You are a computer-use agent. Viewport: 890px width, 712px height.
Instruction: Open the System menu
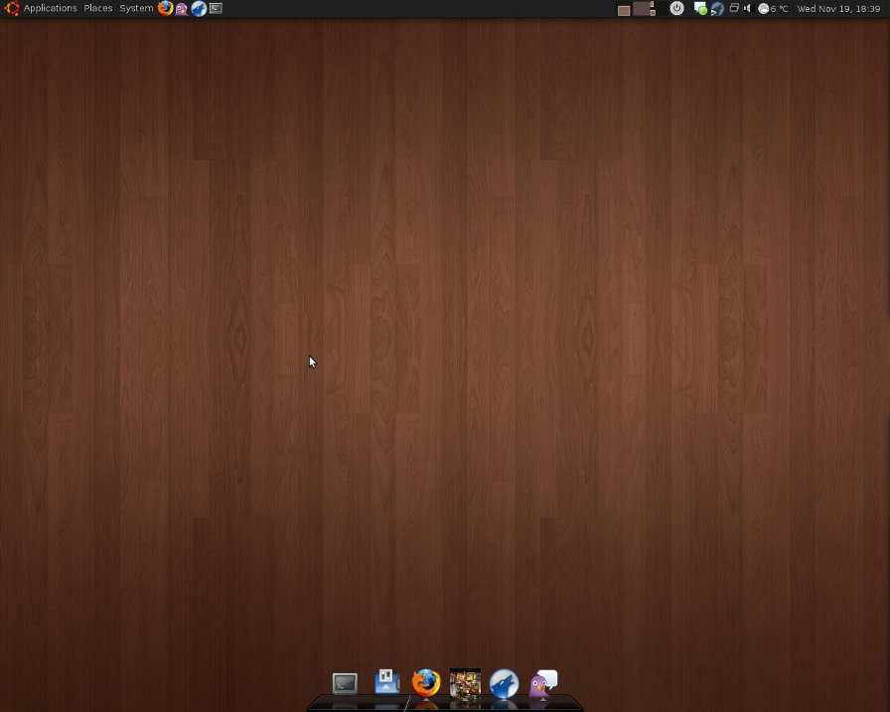136,8
